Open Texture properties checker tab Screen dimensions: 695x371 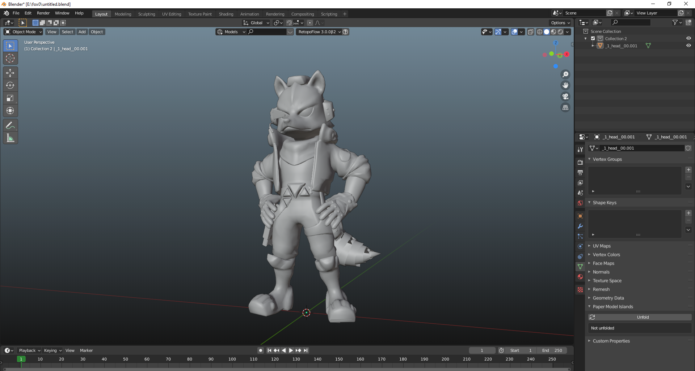(x=580, y=290)
